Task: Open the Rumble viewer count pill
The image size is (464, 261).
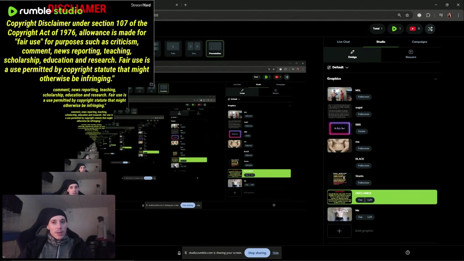Action: pyautogui.click(x=396, y=29)
